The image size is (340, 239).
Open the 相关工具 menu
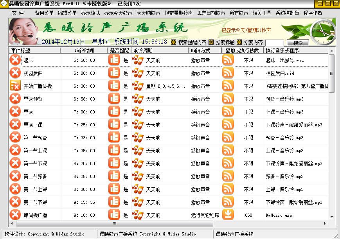click(262, 13)
